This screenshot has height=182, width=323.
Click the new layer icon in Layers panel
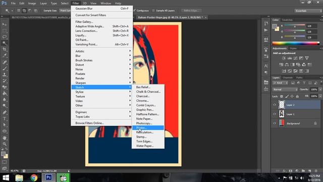(309, 171)
